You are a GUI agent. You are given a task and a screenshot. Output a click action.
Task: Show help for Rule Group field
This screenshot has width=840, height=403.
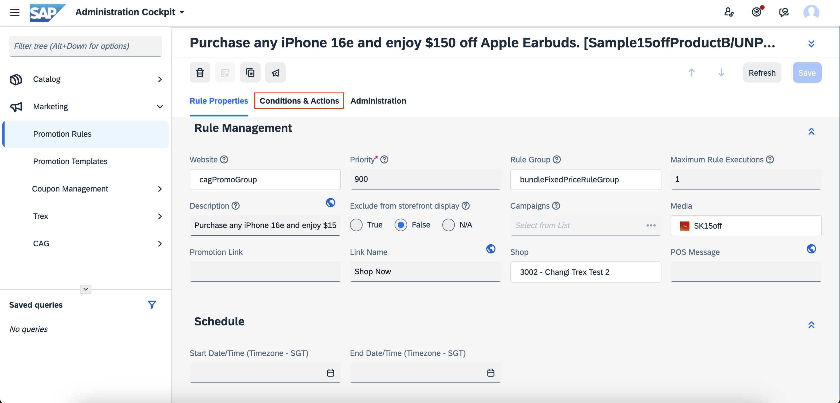[557, 160]
